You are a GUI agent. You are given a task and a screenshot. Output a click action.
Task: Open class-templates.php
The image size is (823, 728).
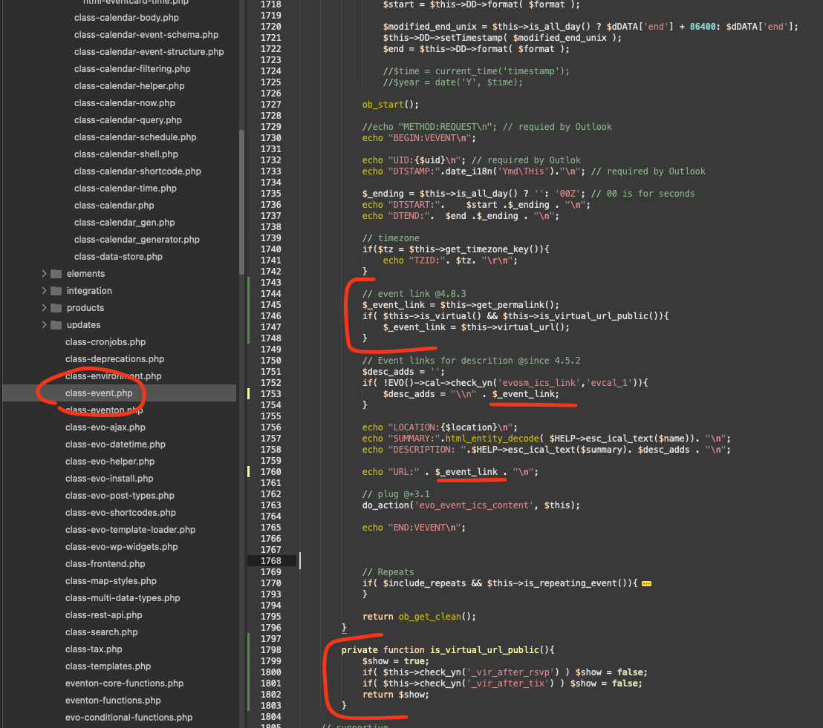[x=108, y=666]
